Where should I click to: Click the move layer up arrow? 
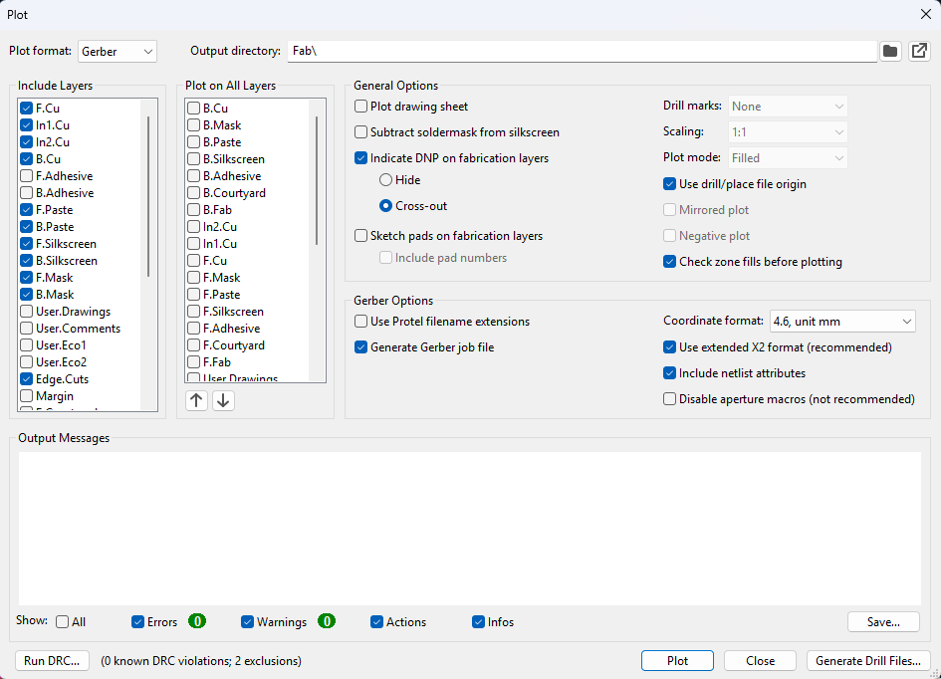click(197, 401)
